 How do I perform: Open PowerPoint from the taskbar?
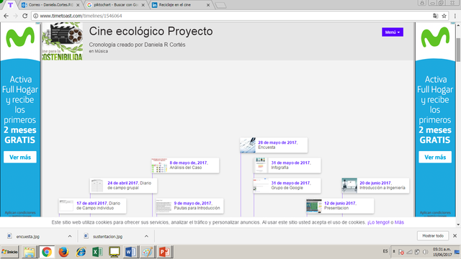[164, 252]
